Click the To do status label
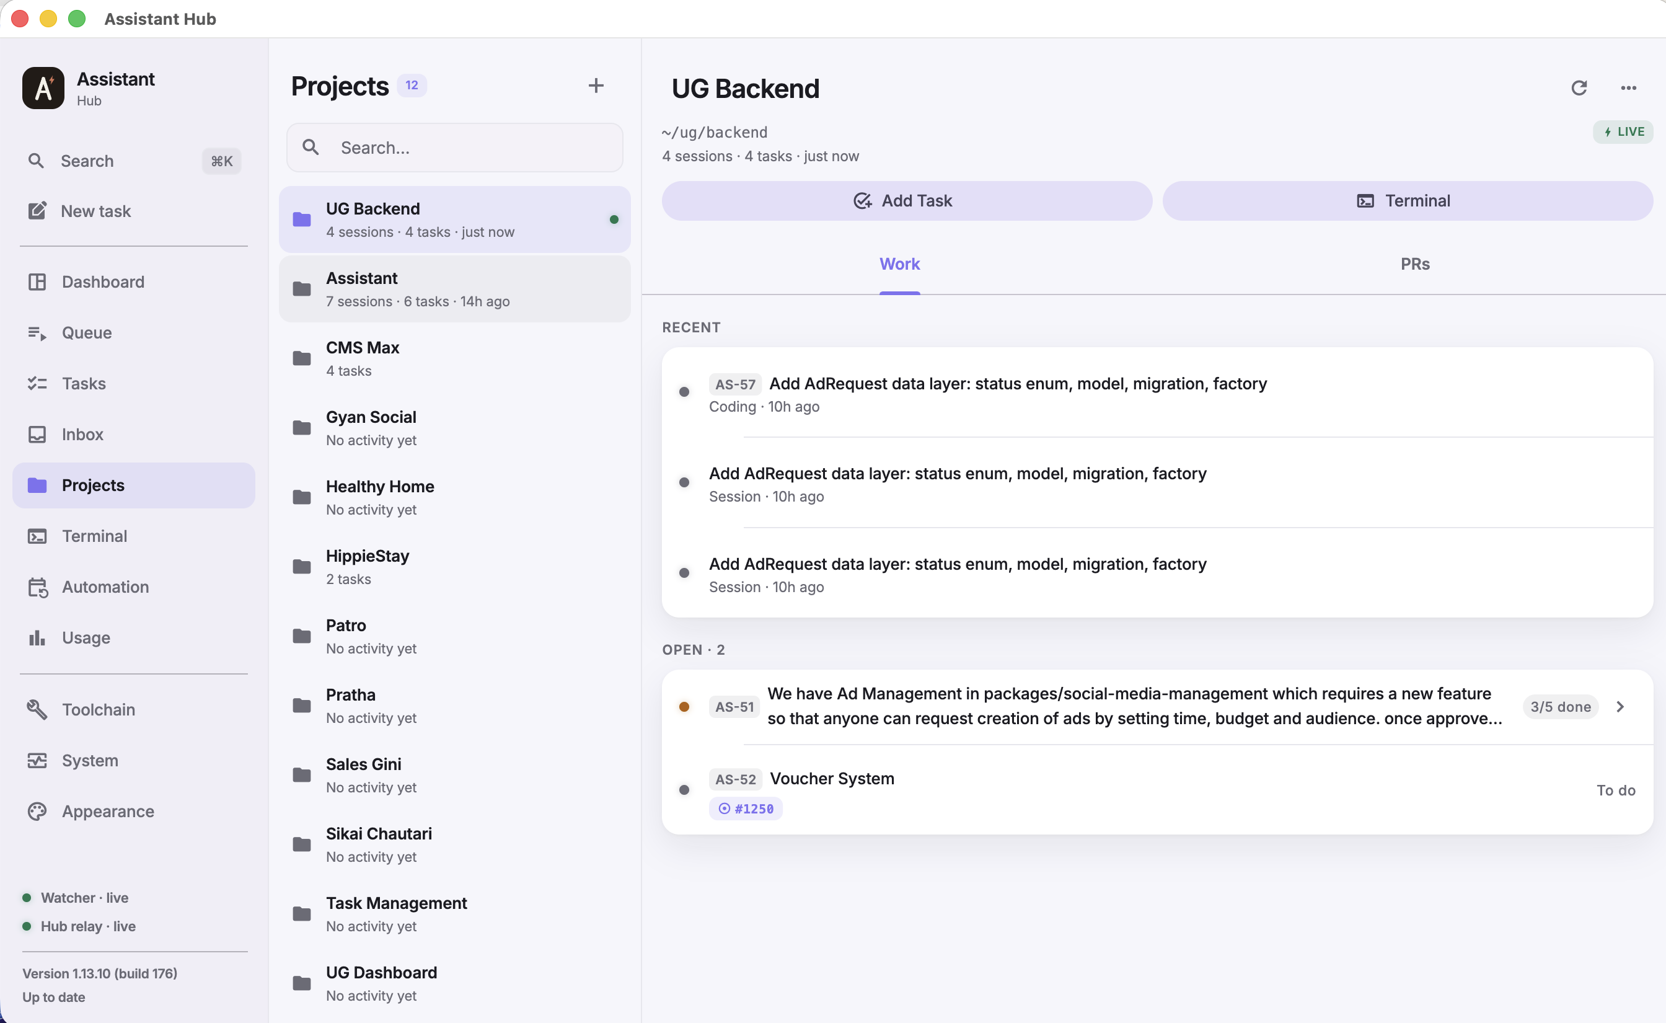Screen dimensions: 1666x1023 [x=1616, y=790]
